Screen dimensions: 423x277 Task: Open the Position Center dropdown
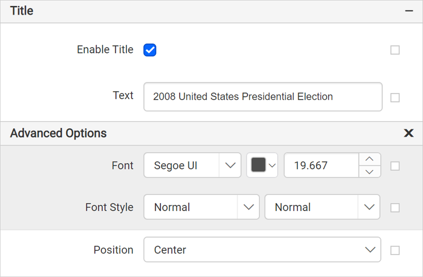point(262,249)
